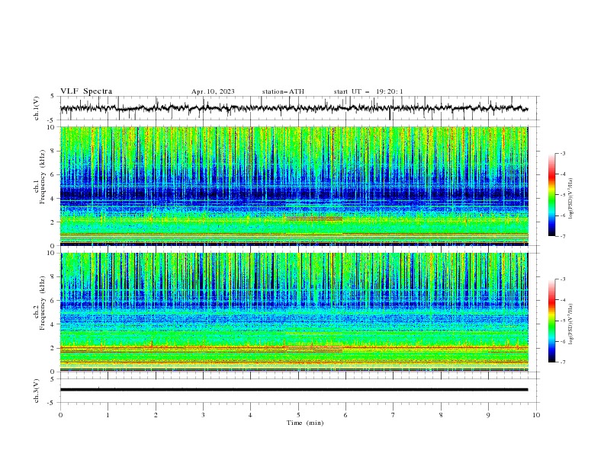Click the ch.3 flat black voltage trace

pyautogui.click(x=294, y=390)
